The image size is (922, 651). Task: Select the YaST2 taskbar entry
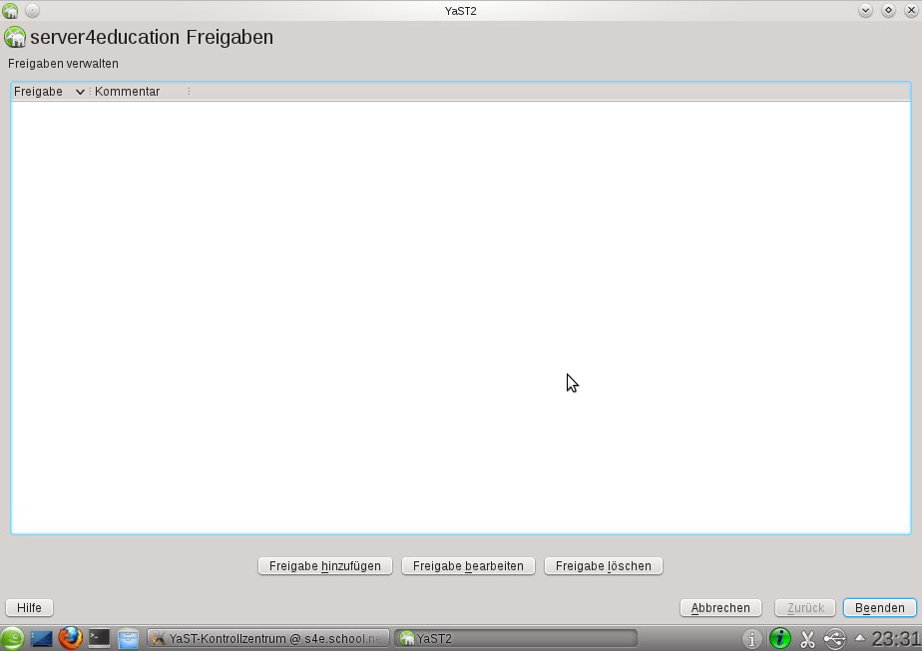(515, 638)
